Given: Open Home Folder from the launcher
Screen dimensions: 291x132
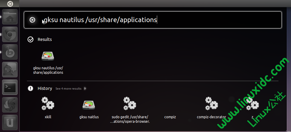Looking at the screenshot, I should (10, 17).
